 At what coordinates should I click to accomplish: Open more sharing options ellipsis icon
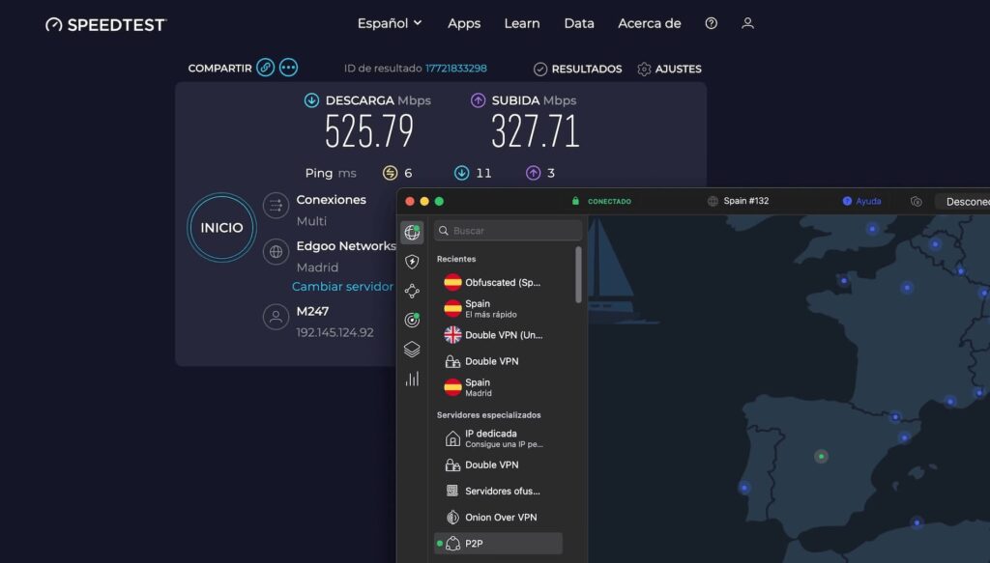tap(288, 68)
